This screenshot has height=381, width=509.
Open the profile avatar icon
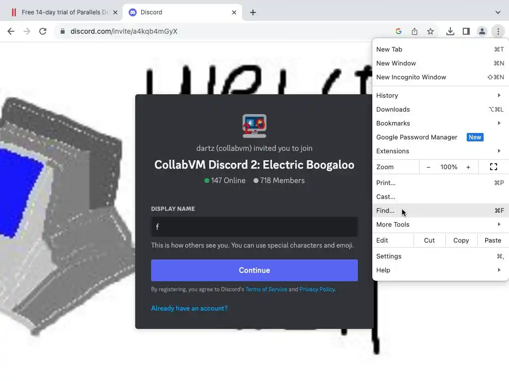[482, 31]
